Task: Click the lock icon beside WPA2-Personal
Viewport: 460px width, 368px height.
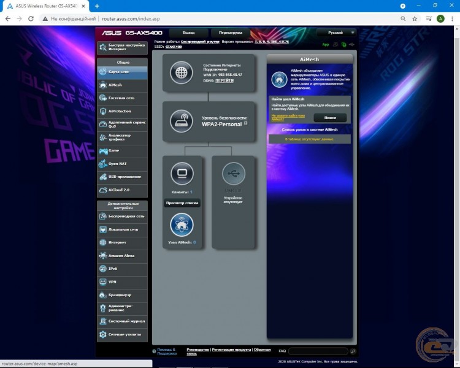Action: point(245,123)
